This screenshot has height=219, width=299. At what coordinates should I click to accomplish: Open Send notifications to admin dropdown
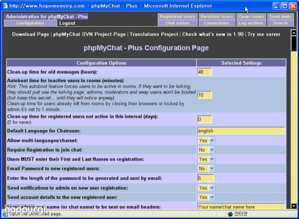206,188
